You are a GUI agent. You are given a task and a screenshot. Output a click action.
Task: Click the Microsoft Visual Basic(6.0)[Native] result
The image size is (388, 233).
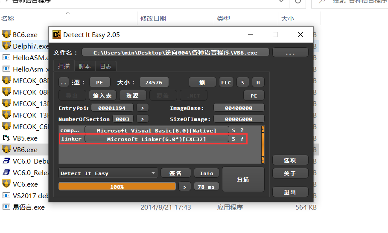click(157, 130)
